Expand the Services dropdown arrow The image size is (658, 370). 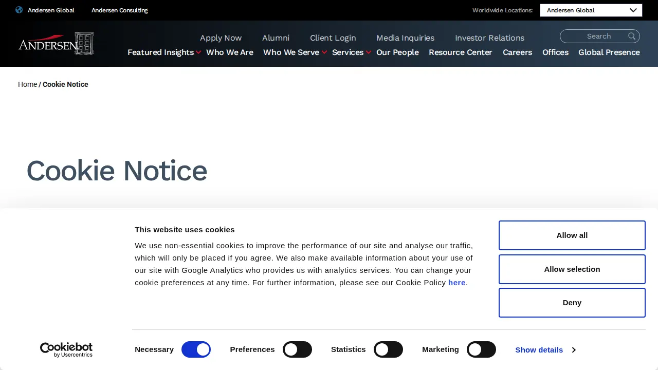(x=369, y=52)
